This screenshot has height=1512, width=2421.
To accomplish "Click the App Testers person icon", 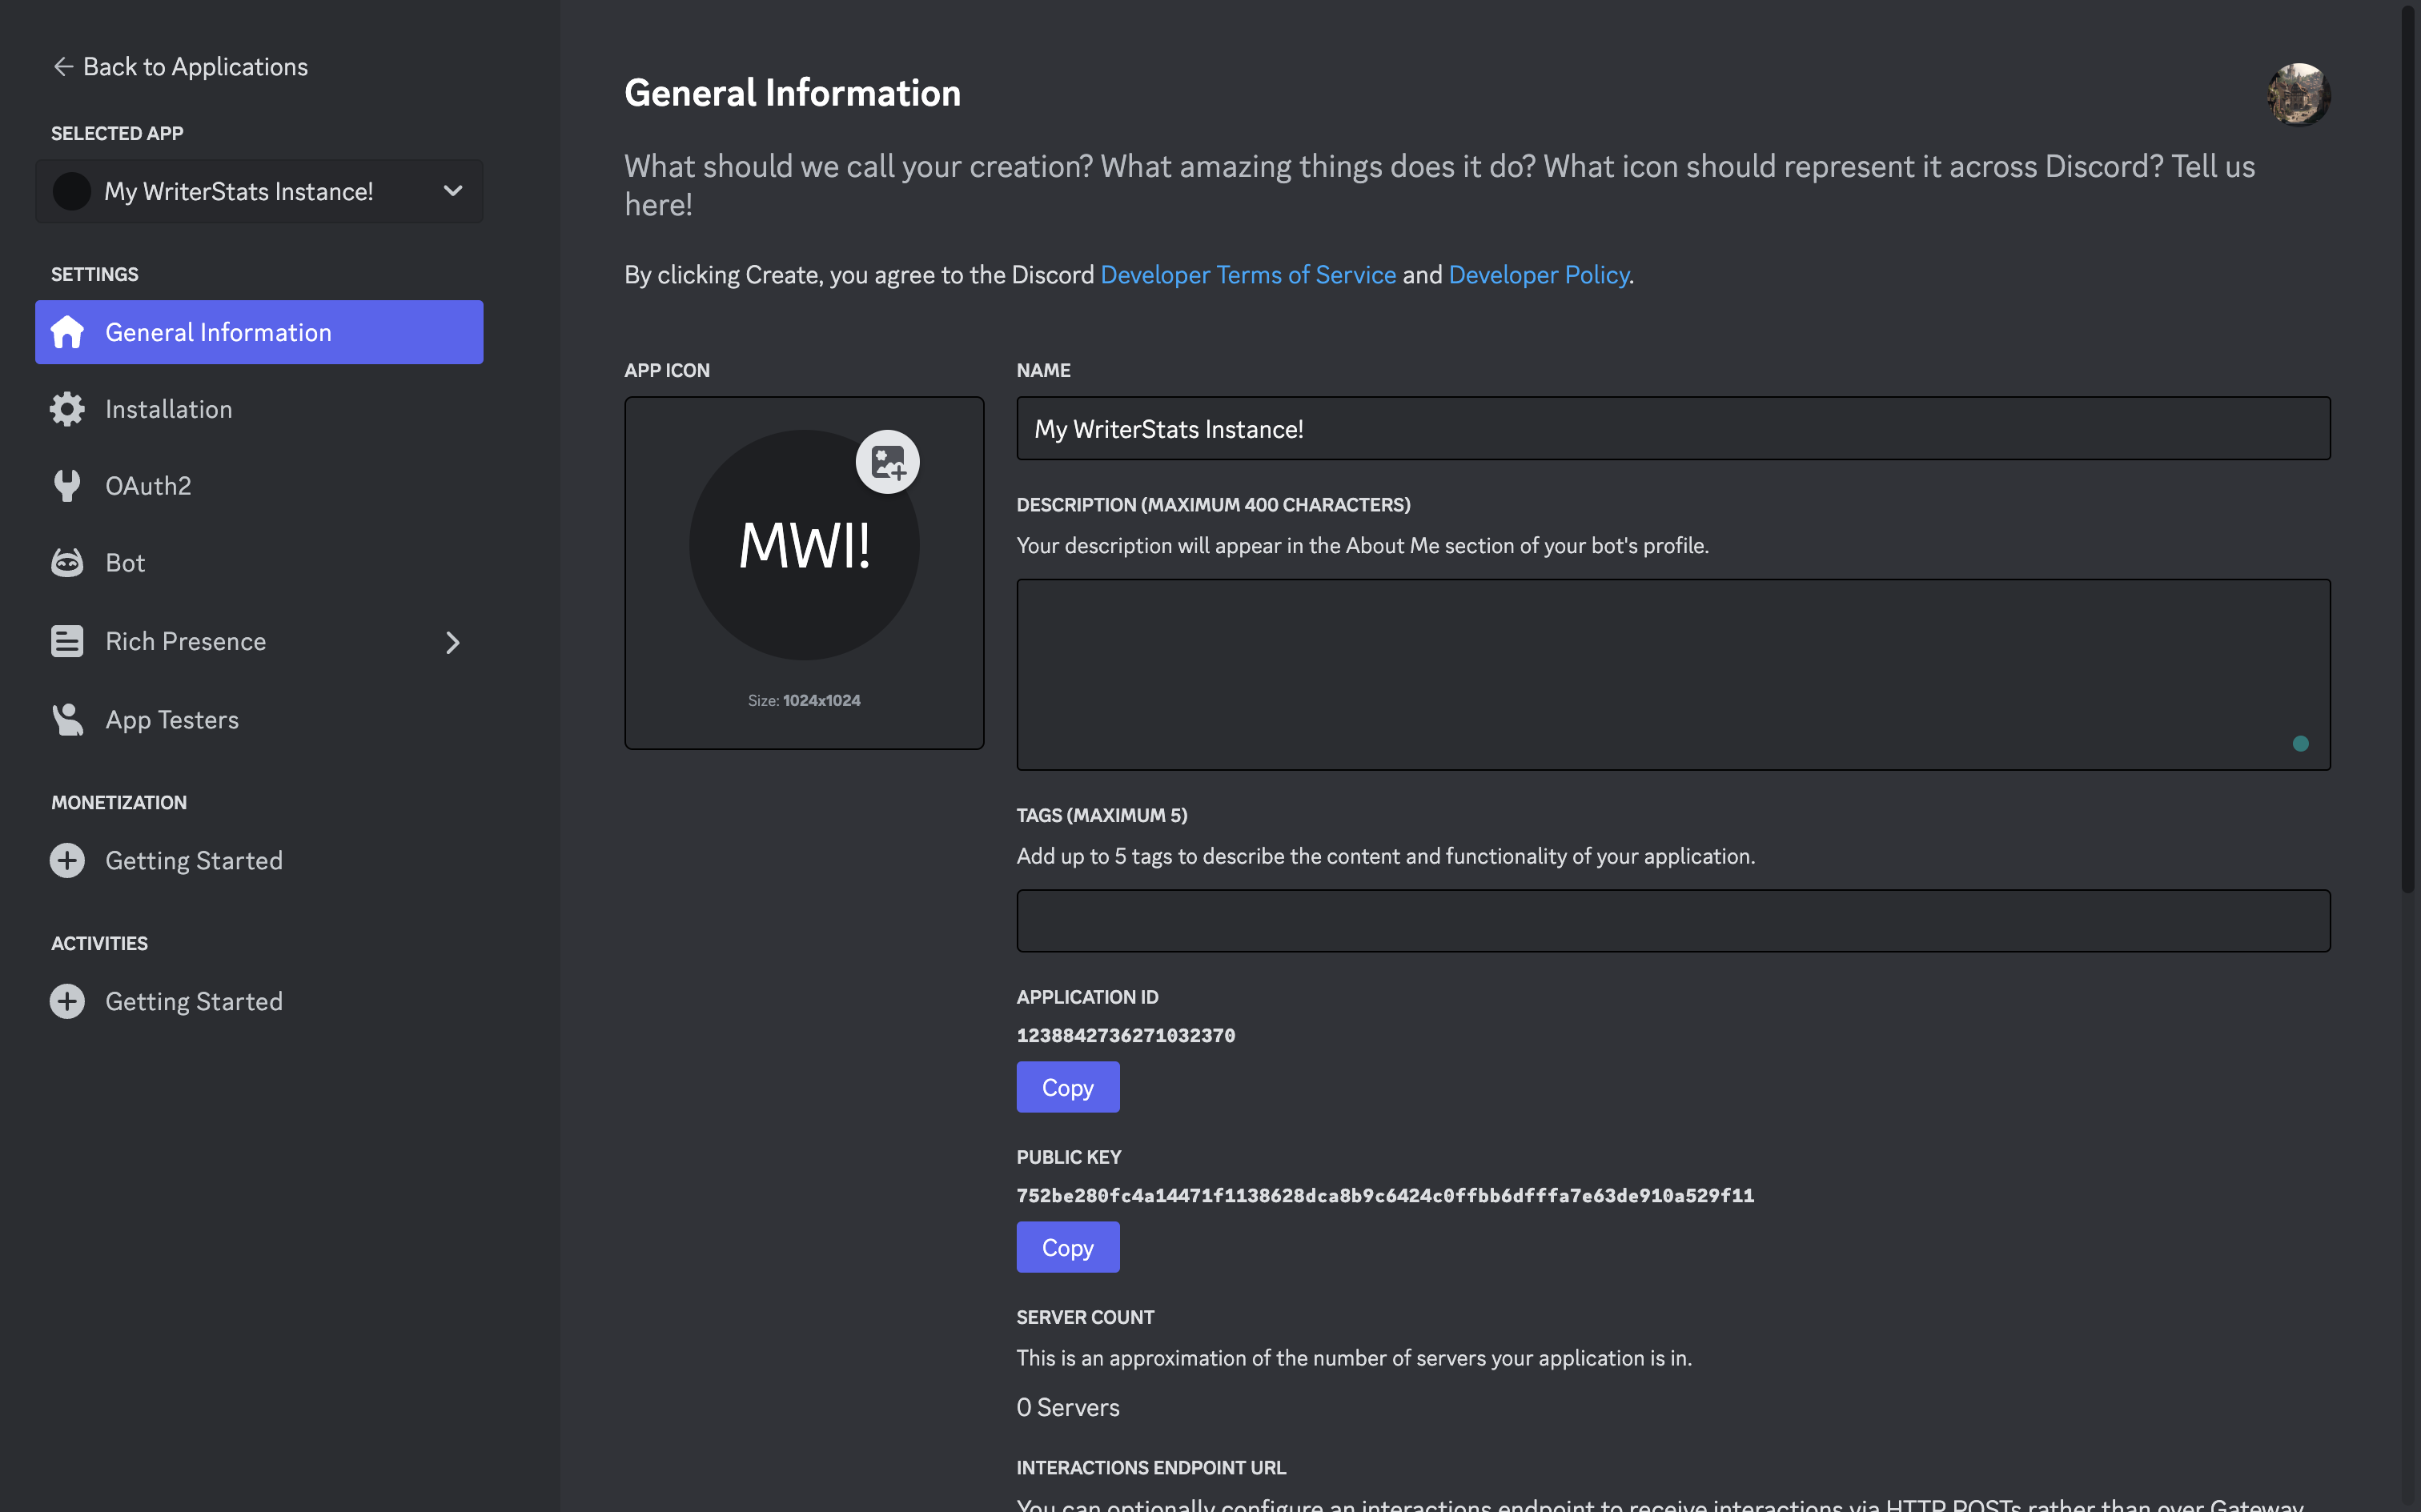I will point(67,720).
